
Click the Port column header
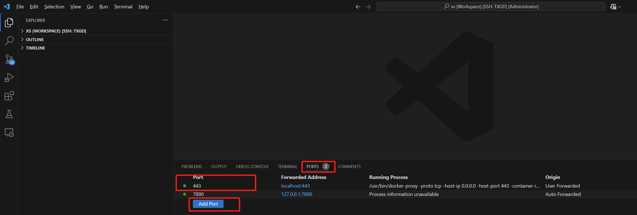tap(198, 177)
